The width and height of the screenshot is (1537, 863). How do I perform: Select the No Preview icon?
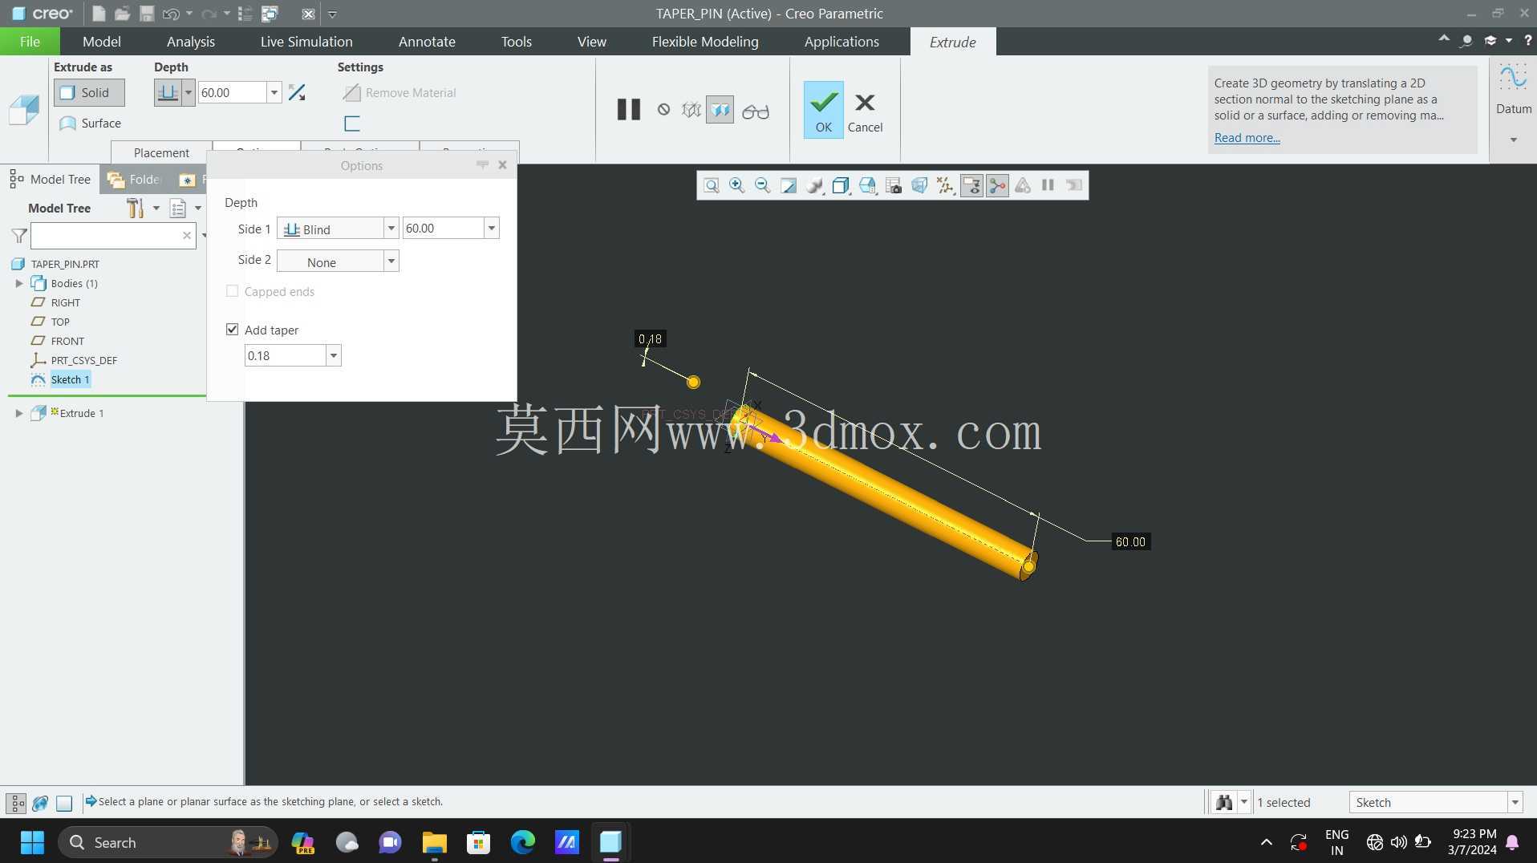click(663, 110)
